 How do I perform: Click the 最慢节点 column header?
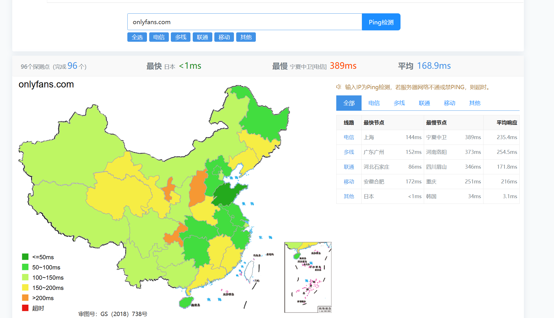[x=436, y=123]
